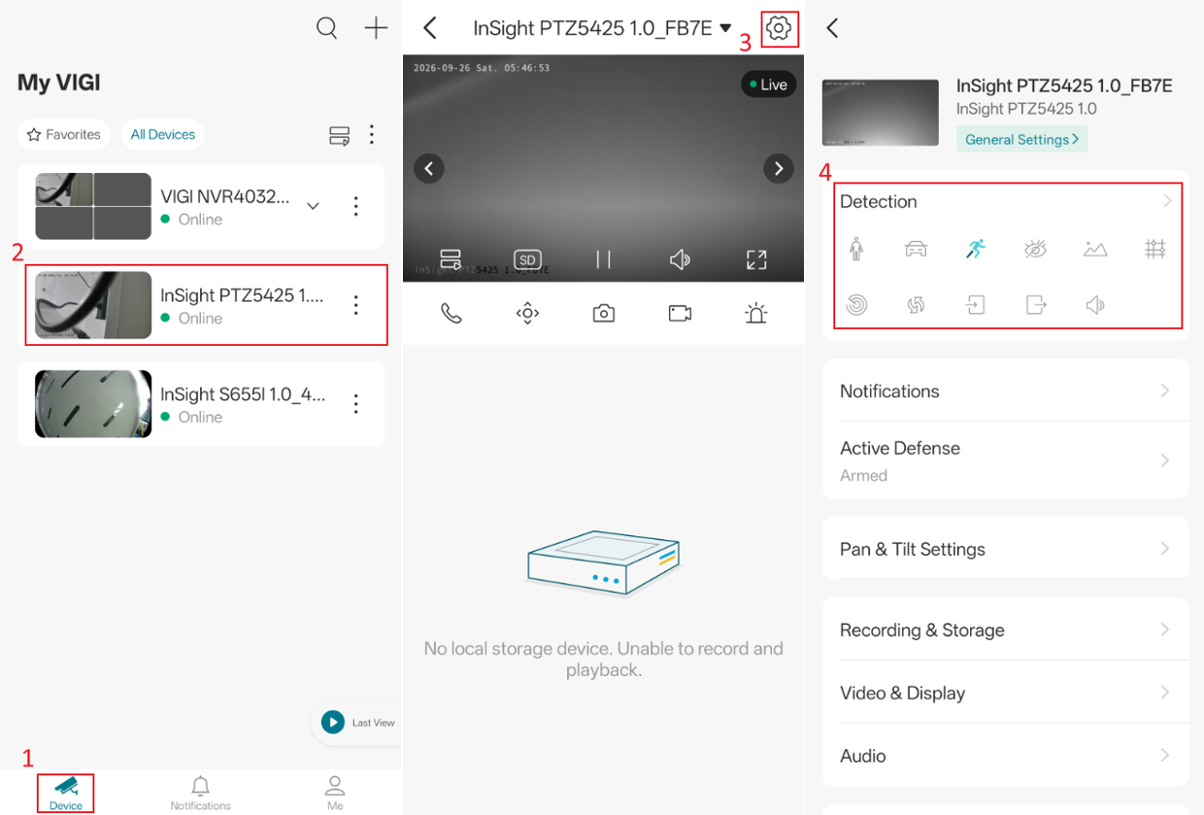Open the General Settings link
1204x815 pixels.
tap(1021, 139)
